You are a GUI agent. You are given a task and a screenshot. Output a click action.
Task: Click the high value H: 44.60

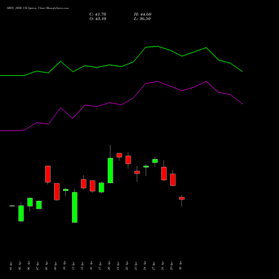[x=142, y=15]
